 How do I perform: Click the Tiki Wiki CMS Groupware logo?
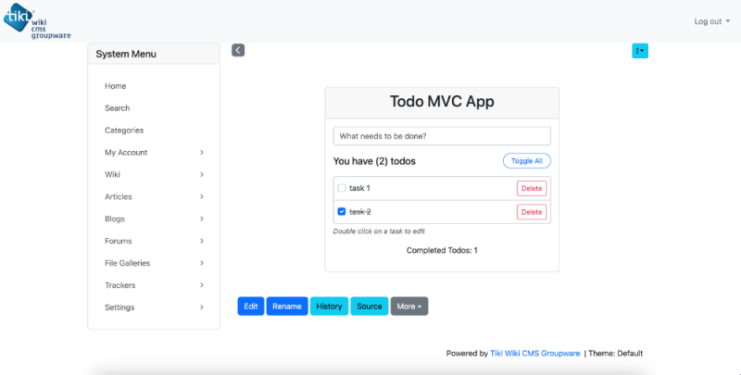37,21
